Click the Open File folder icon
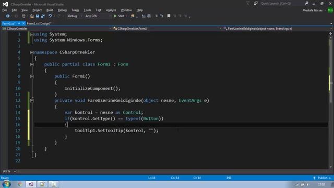The width and height of the screenshot is (334, 188). (32, 16)
